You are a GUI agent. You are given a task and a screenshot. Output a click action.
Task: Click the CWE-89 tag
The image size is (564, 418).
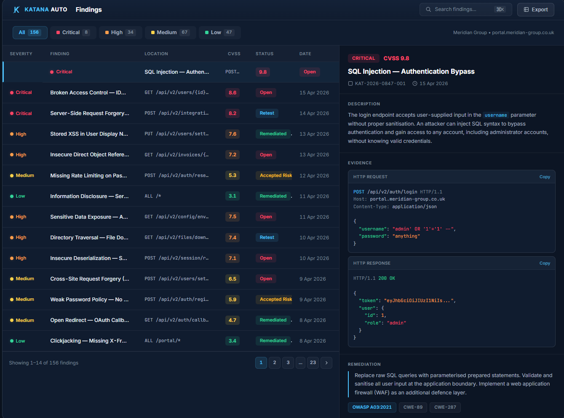pyautogui.click(x=413, y=407)
